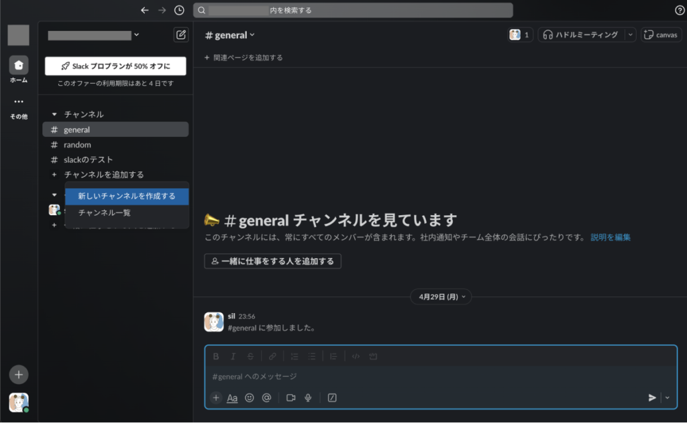Click the send message arrow icon

click(651, 398)
